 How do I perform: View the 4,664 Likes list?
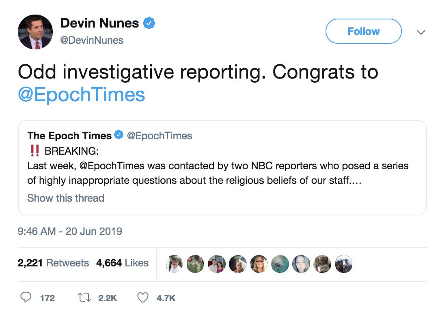point(122,263)
